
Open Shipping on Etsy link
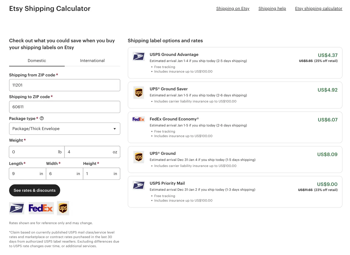click(x=233, y=9)
